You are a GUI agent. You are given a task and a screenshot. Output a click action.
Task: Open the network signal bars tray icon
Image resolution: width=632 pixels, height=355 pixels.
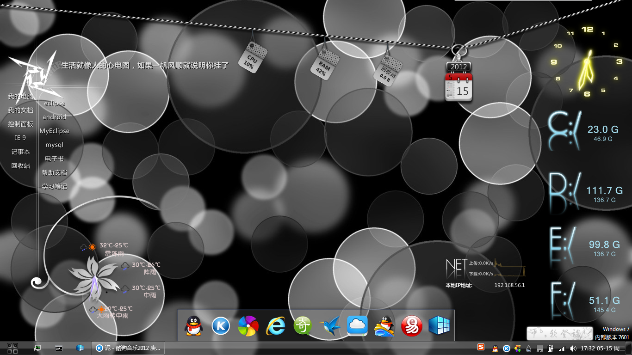[x=562, y=349]
